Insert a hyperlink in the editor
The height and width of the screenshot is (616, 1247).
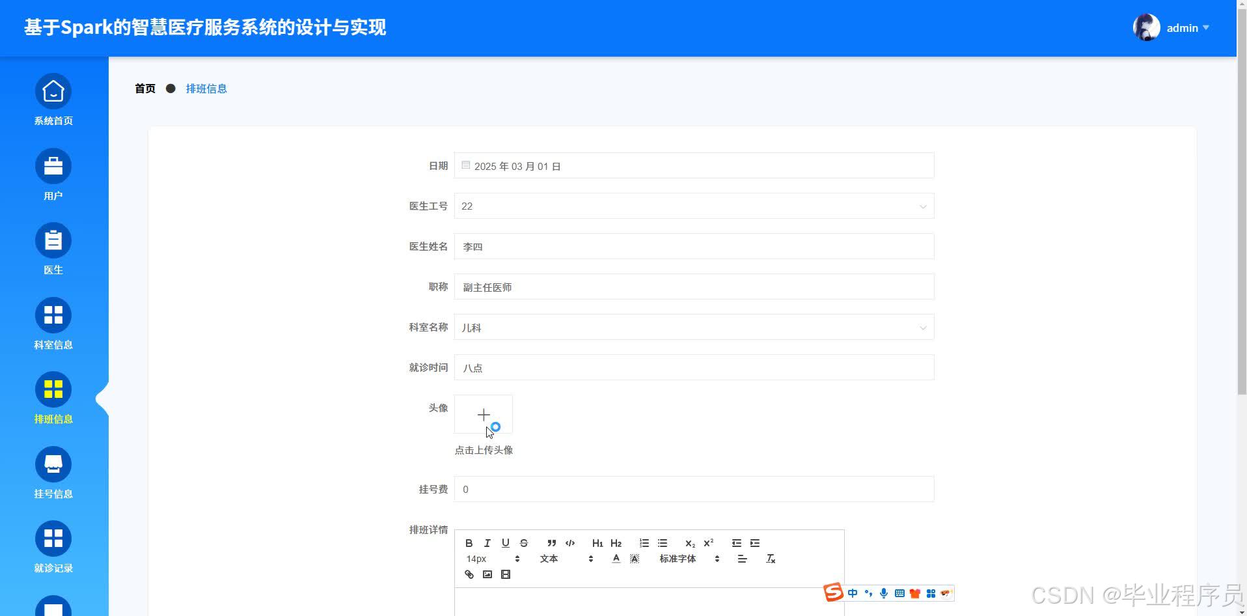(x=469, y=574)
